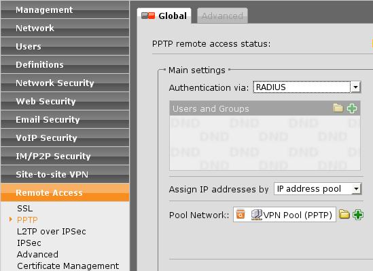Click the VPN Pool (PPTP) network object icon
The height and width of the screenshot is (271, 373).
tap(256, 215)
